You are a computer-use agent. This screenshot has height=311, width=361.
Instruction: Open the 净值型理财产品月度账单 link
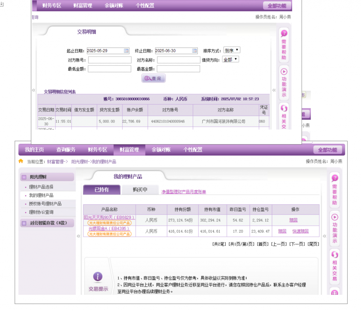pos(184,192)
